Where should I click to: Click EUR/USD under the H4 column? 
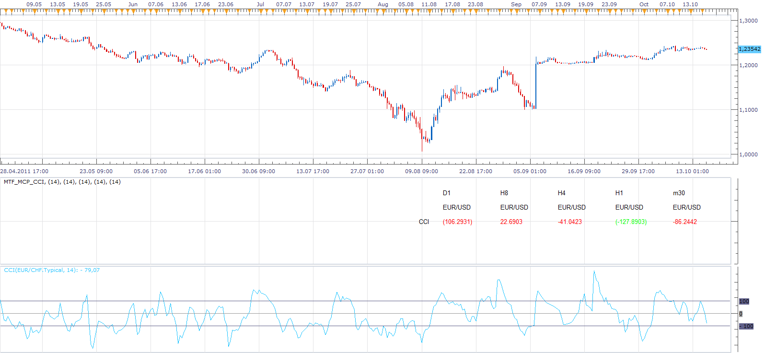(x=572, y=207)
